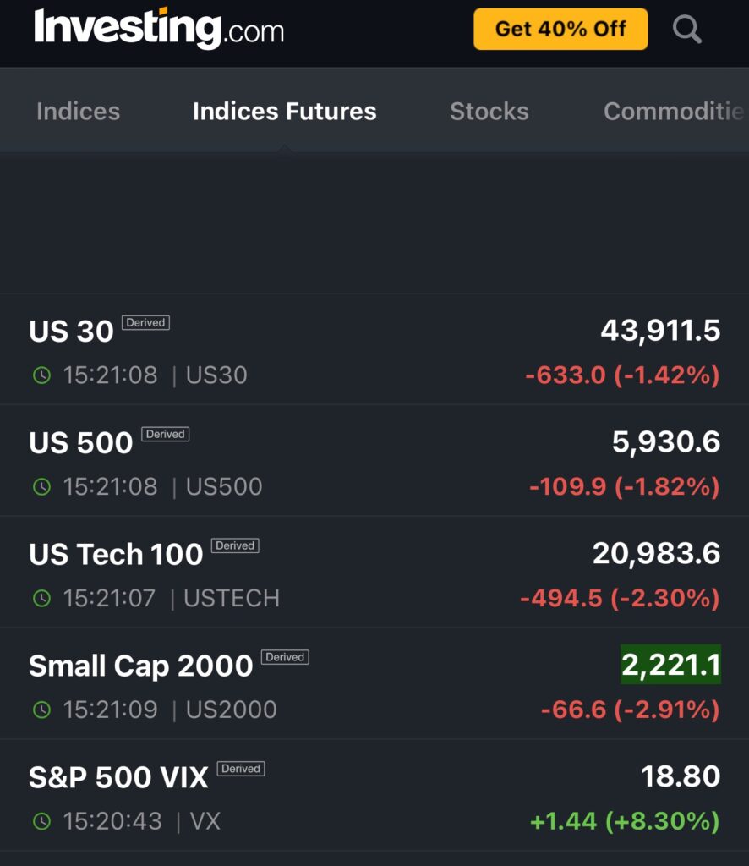Screen dimensions: 749x866
Task: Click the clock icon beside VX
Action: click(x=41, y=821)
